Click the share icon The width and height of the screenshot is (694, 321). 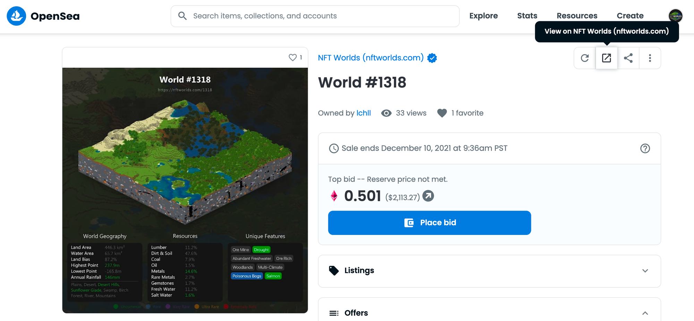pos(628,58)
